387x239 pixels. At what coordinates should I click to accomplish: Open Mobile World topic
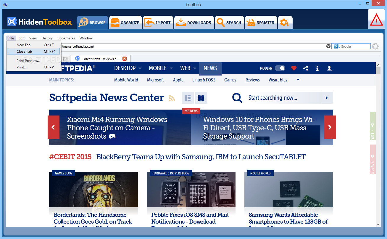pos(126,80)
